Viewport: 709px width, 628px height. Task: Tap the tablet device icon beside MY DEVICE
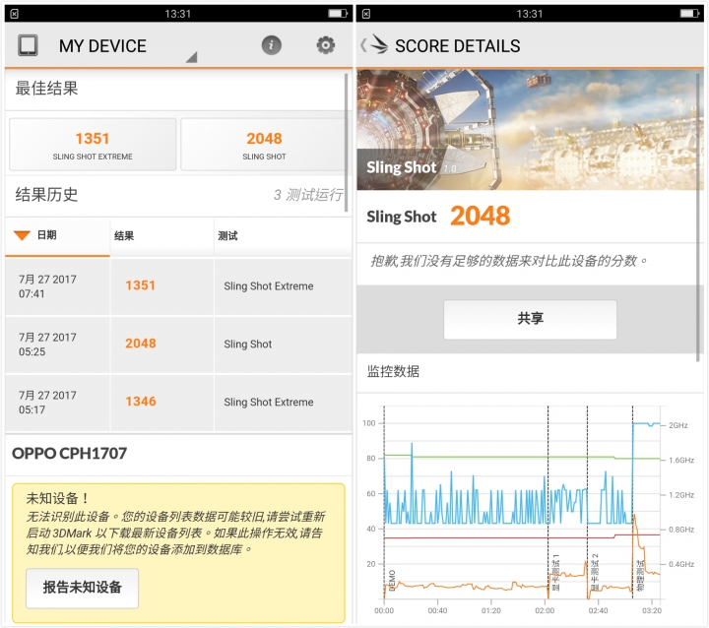click(28, 45)
